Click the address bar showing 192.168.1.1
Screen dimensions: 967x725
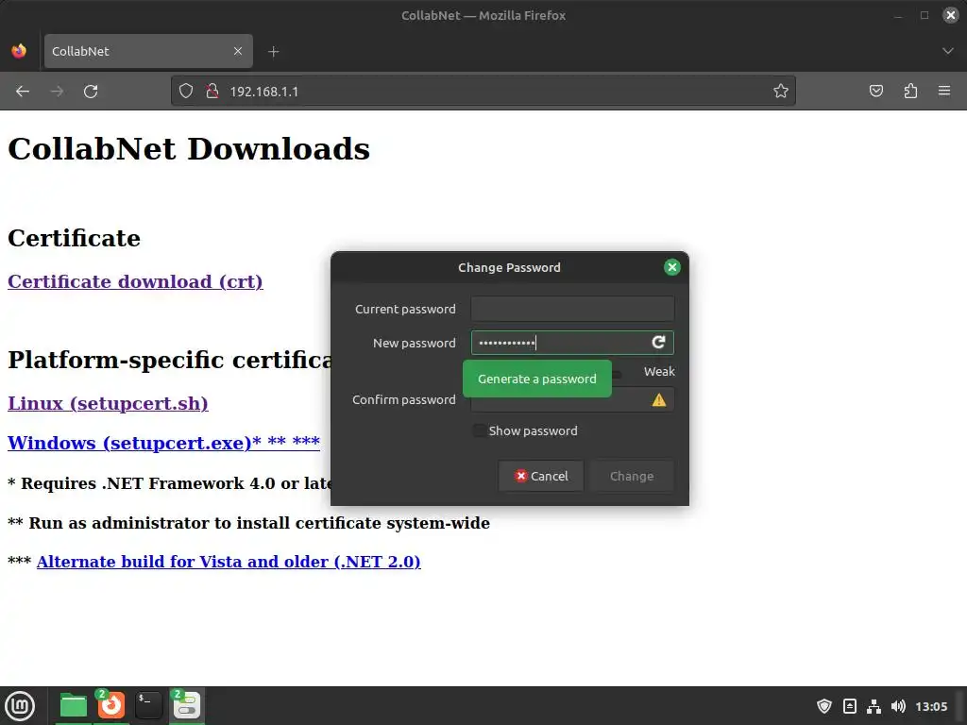[483, 92]
